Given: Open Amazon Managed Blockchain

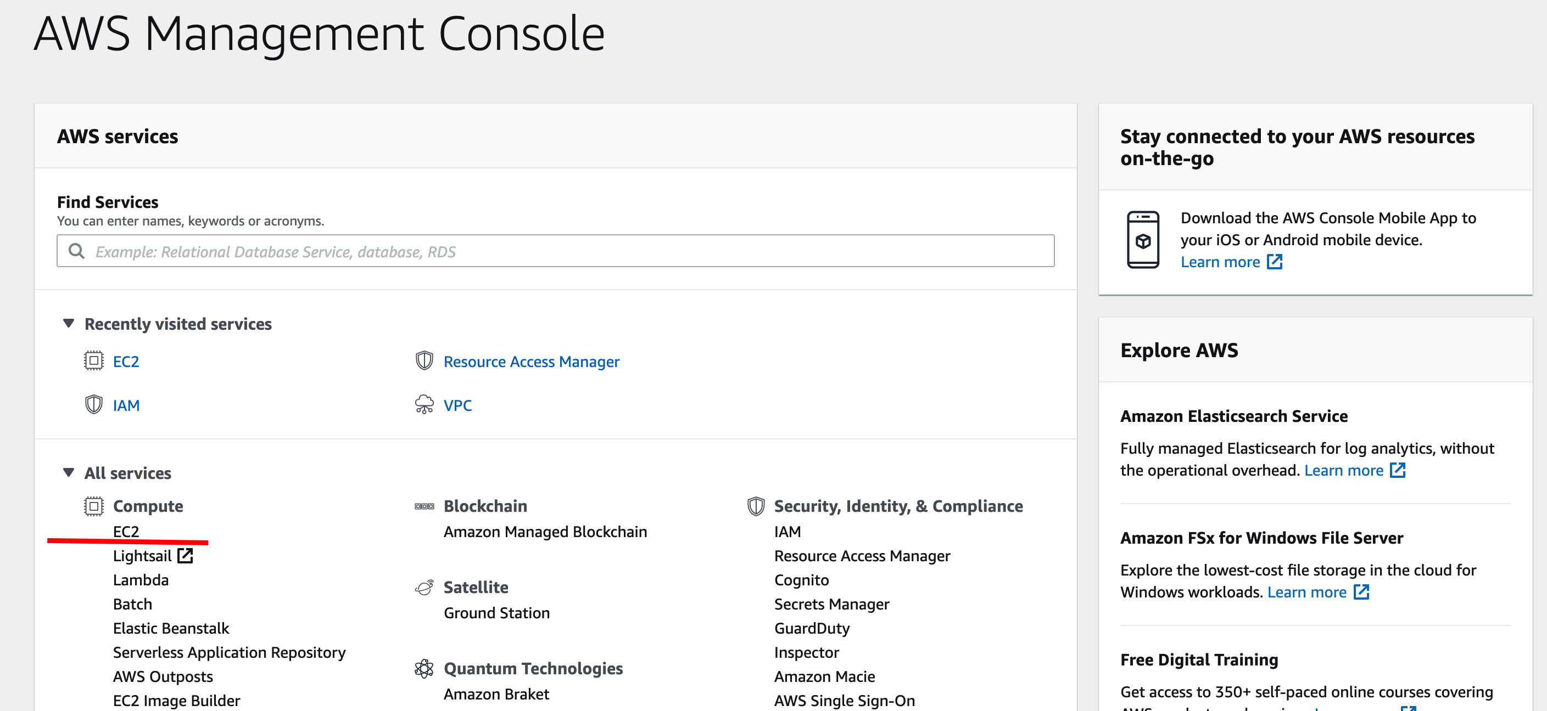Looking at the screenshot, I should (x=545, y=532).
